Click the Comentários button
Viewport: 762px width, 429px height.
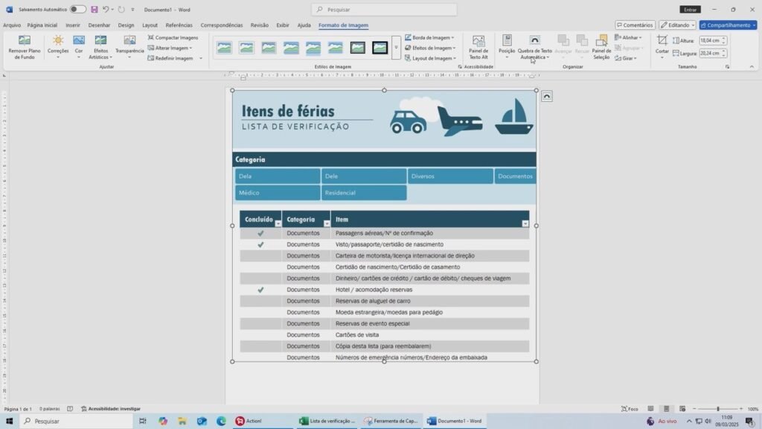(x=635, y=25)
